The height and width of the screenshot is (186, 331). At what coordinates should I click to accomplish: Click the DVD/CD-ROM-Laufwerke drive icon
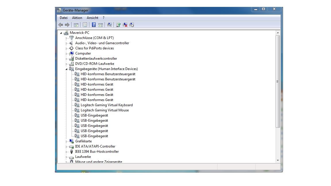(72, 64)
